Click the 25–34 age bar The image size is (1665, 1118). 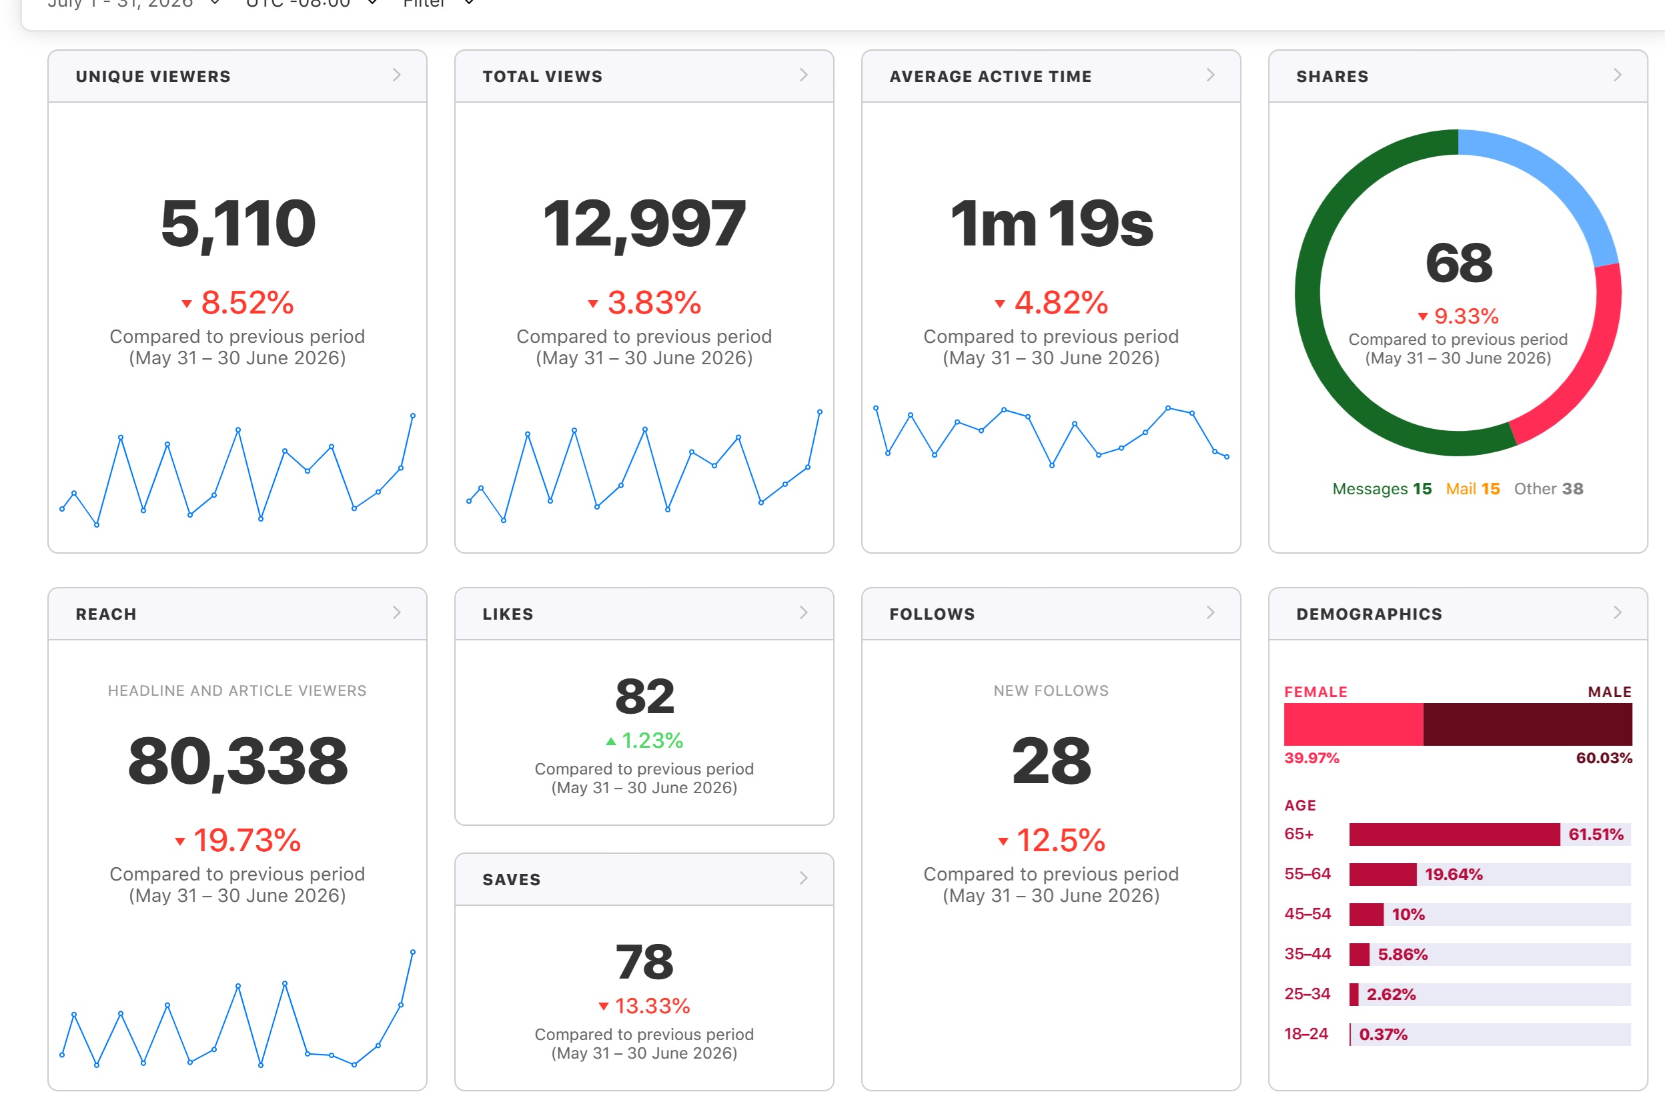coord(1490,994)
